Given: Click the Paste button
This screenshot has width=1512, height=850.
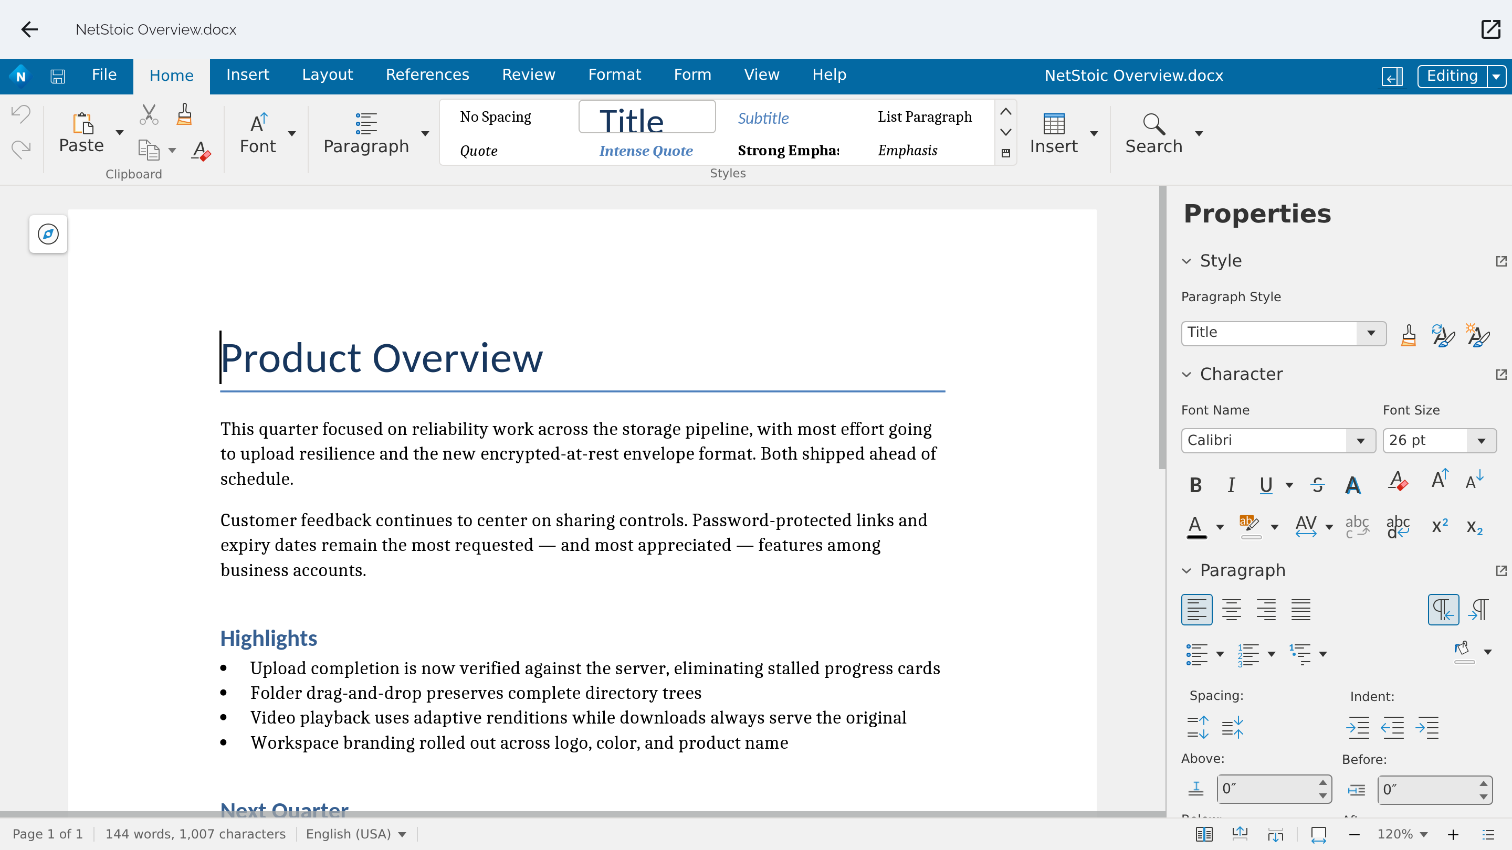Looking at the screenshot, I should tap(81, 133).
